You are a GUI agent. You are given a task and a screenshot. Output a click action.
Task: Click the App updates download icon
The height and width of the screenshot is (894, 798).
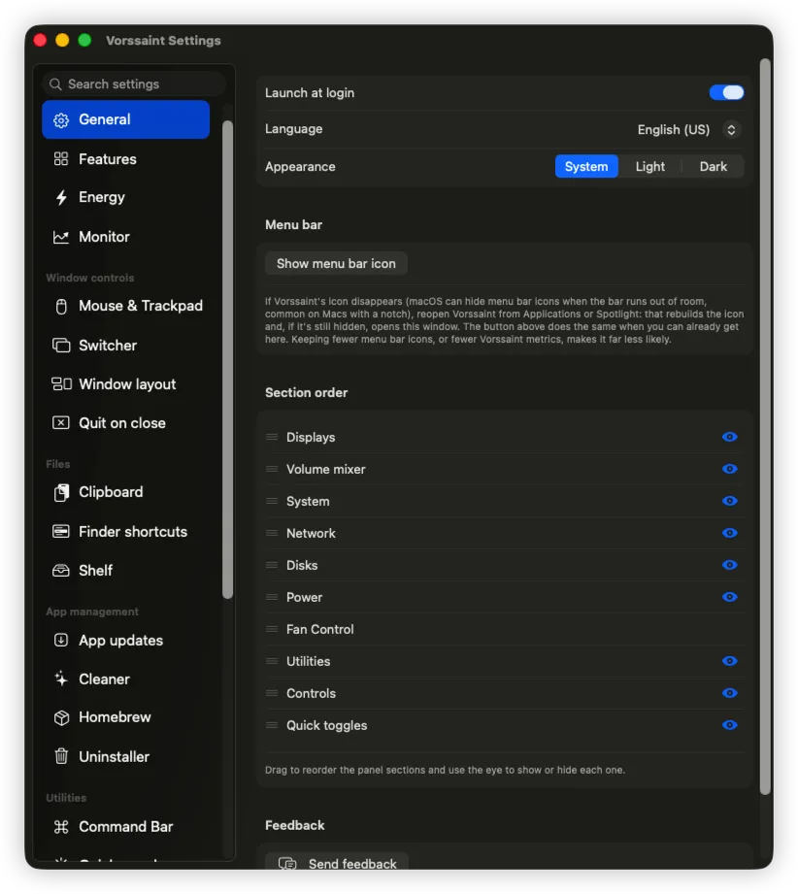click(61, 641)
